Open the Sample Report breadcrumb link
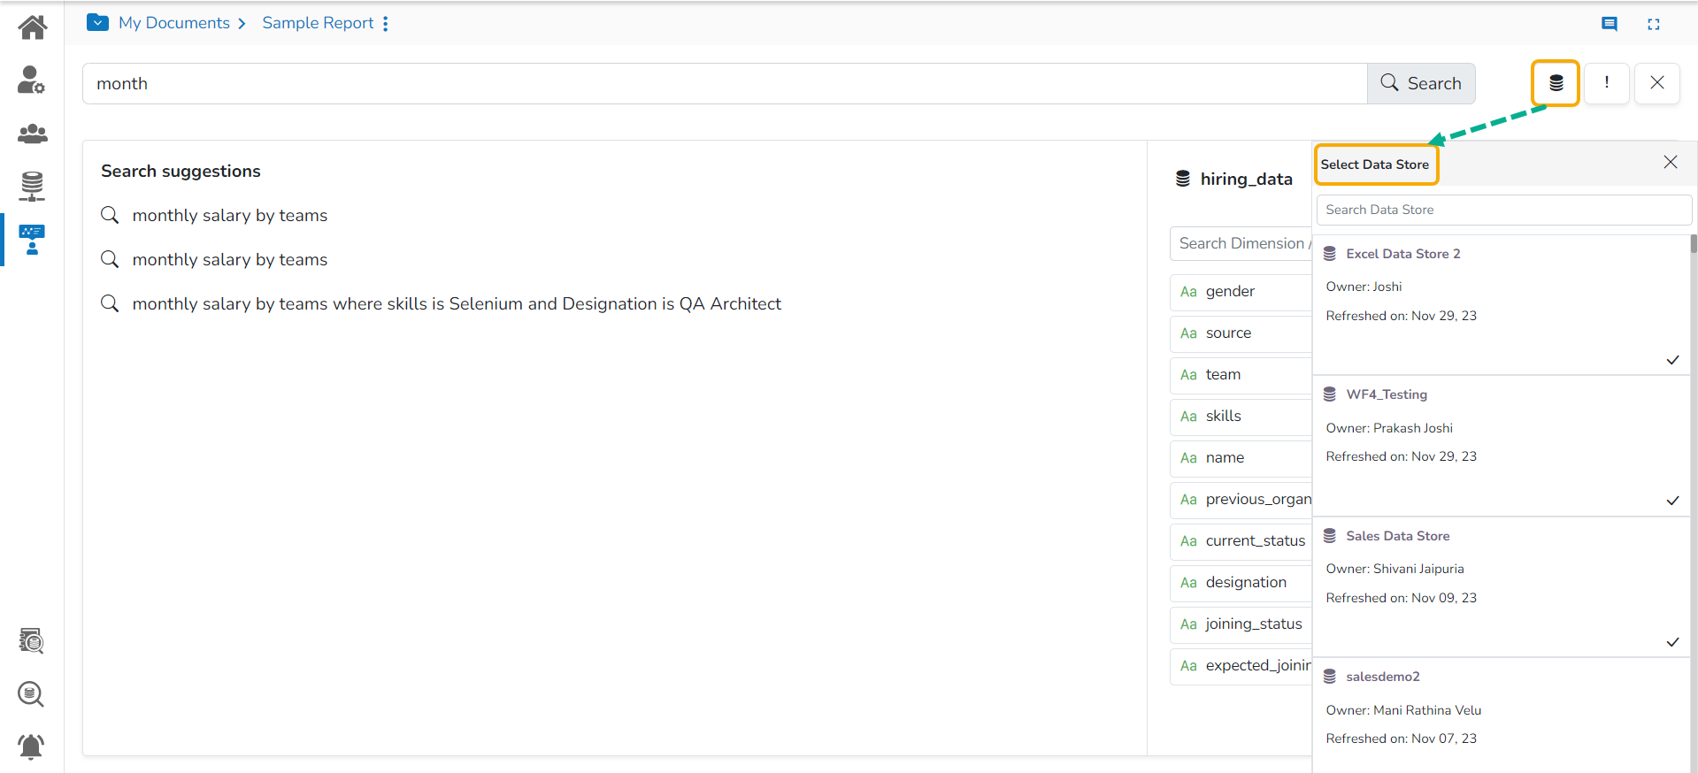 (318, 23)
